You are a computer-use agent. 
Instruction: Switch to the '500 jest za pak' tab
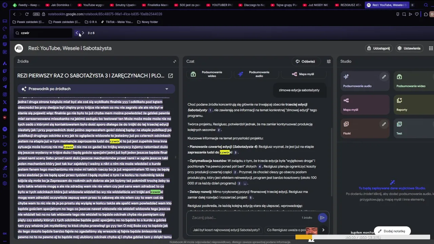187,5
